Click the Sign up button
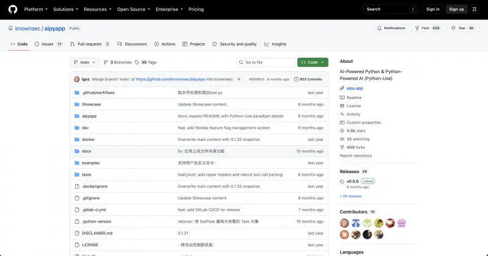 [456, 9]
